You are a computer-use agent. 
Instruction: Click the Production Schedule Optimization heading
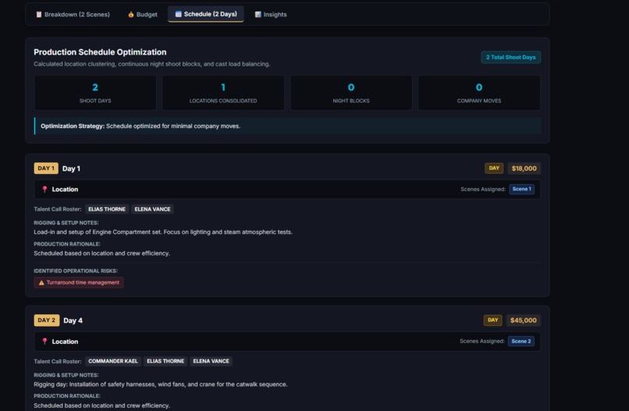[100, 52]
